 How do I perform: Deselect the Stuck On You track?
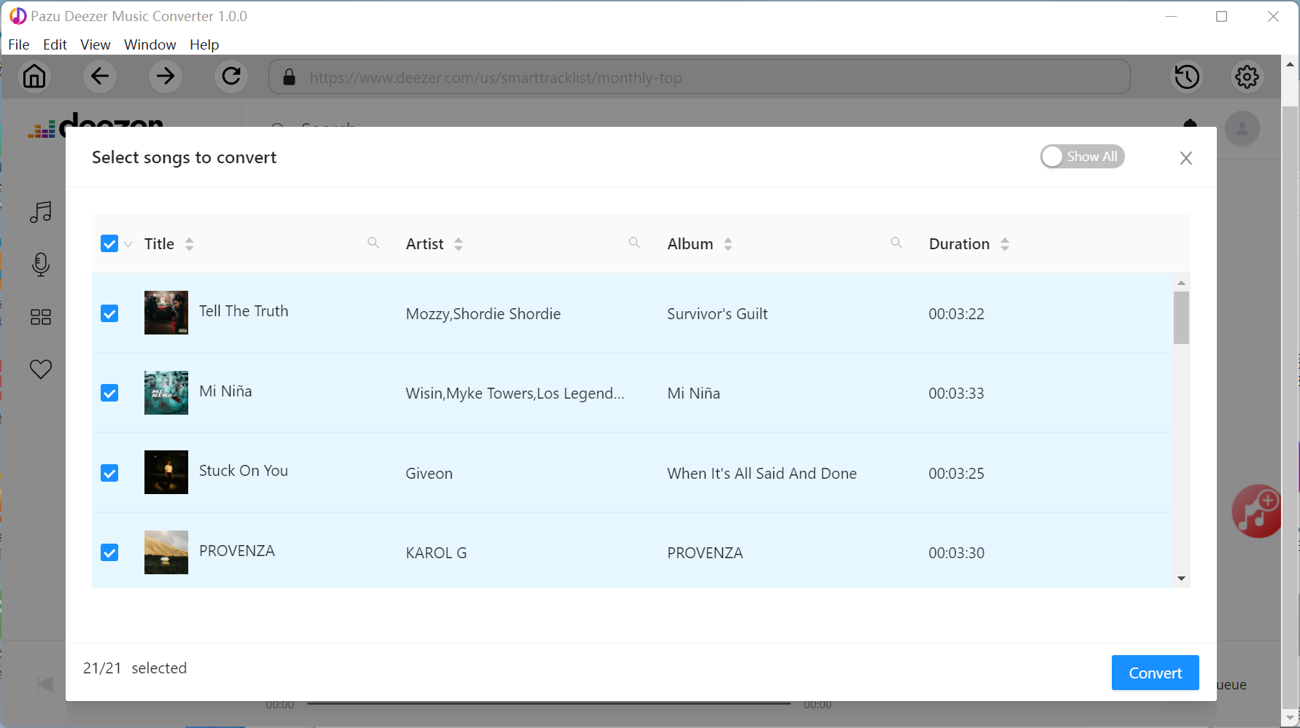pyautogui.click(x=109, y=473)
